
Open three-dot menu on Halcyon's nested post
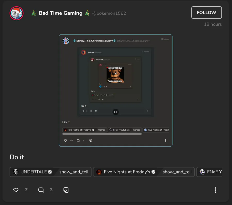click(147, 111)
